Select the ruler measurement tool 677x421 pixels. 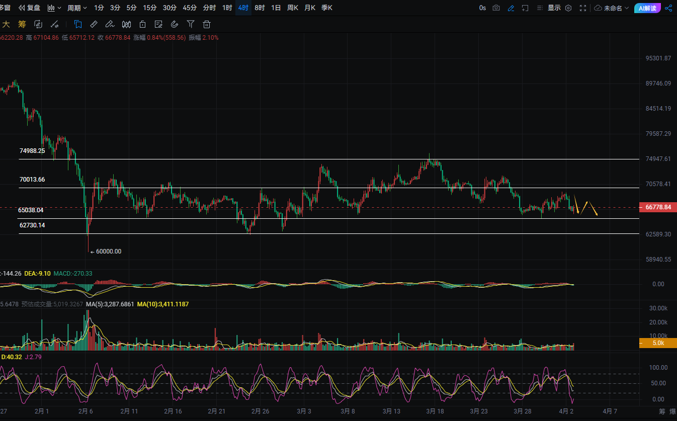(x=94, y=24)
